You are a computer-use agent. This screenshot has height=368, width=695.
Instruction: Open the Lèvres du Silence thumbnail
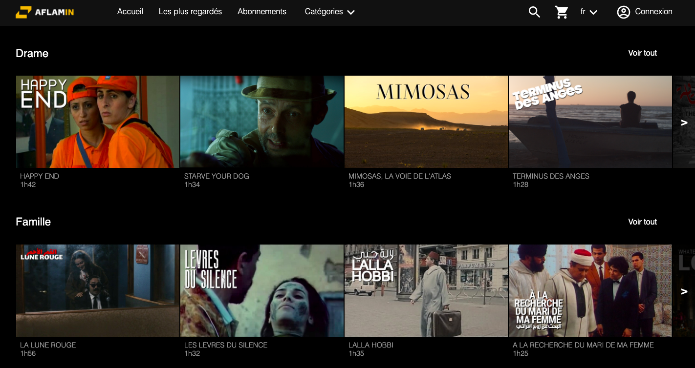click(262, 290)
